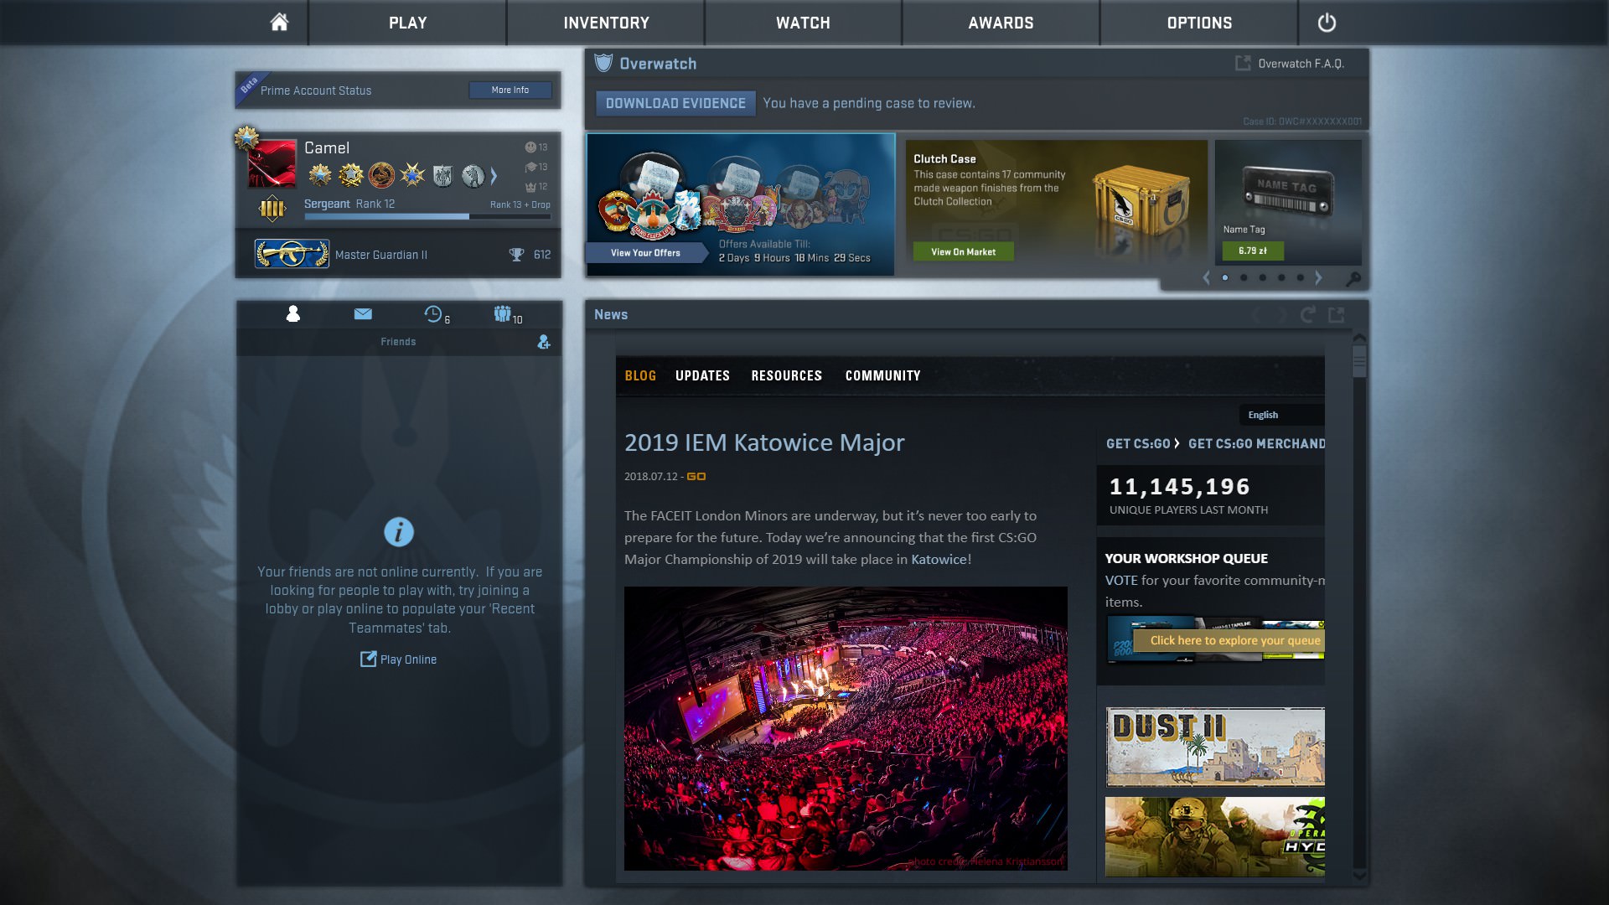This screenshot has width=1609, height=905.
Task: Click the News back arrow
Action: 1258,315
